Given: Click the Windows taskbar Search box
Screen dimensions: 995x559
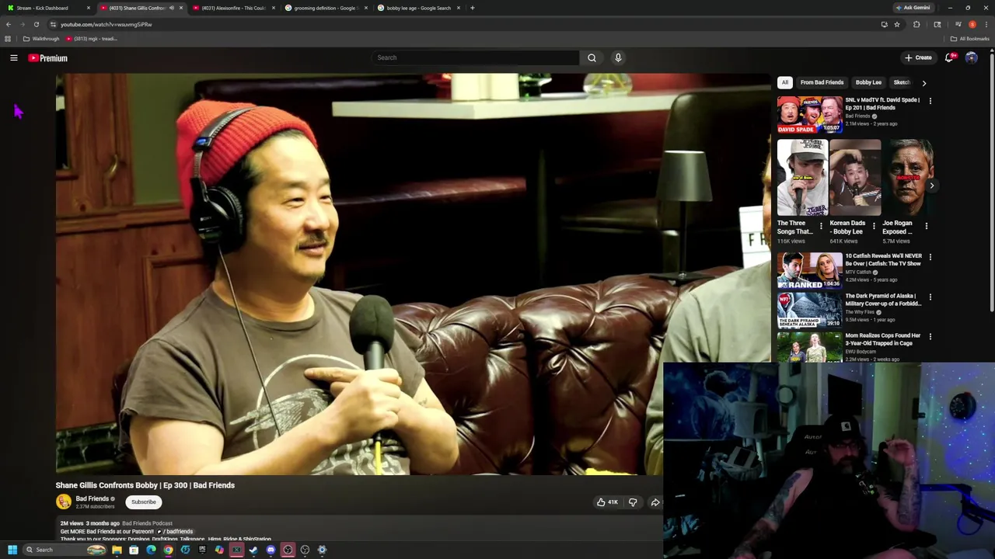Looking at the screenshot, I should [65, 550].
